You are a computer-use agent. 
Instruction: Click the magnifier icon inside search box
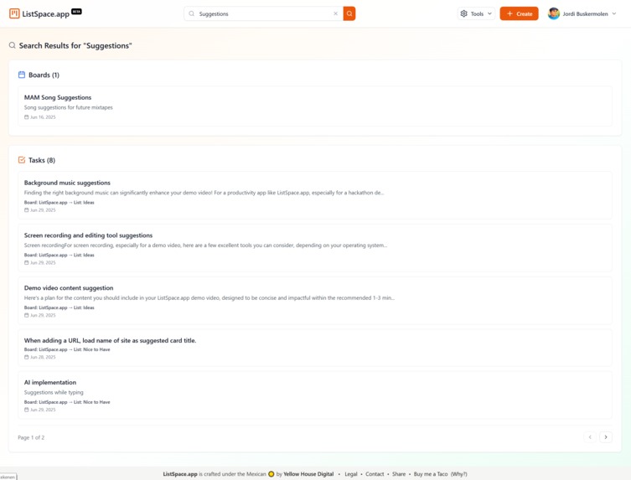[x=192, y=13]
